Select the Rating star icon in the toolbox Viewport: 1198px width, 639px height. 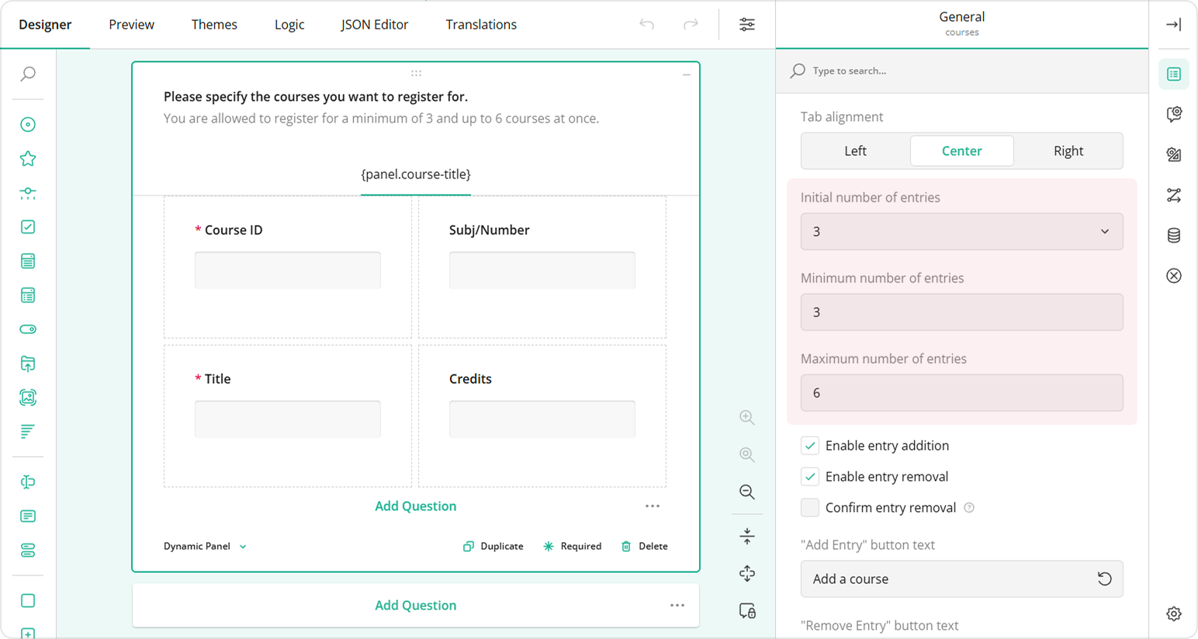28,159
